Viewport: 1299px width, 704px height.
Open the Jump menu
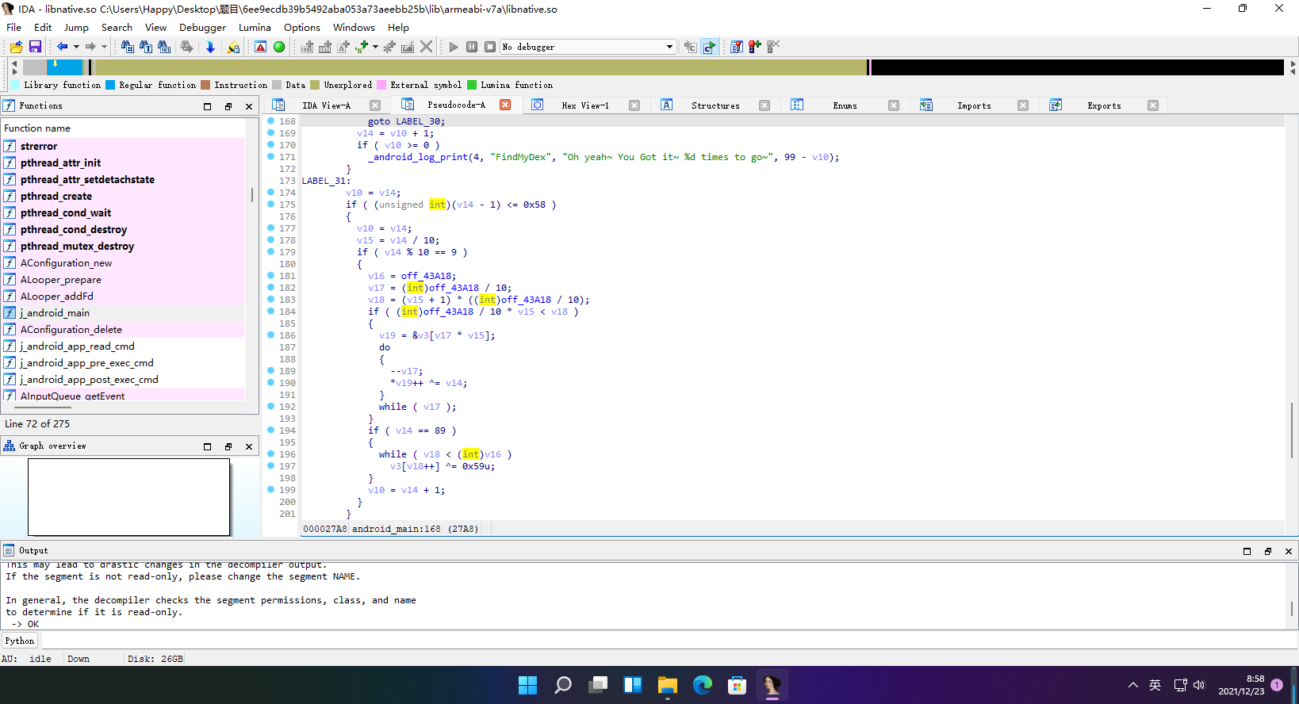click(76, 27)
